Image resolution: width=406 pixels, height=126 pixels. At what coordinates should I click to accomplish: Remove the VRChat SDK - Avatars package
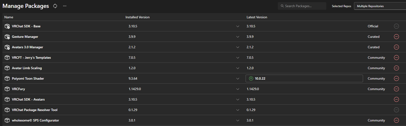click(396, 99)
